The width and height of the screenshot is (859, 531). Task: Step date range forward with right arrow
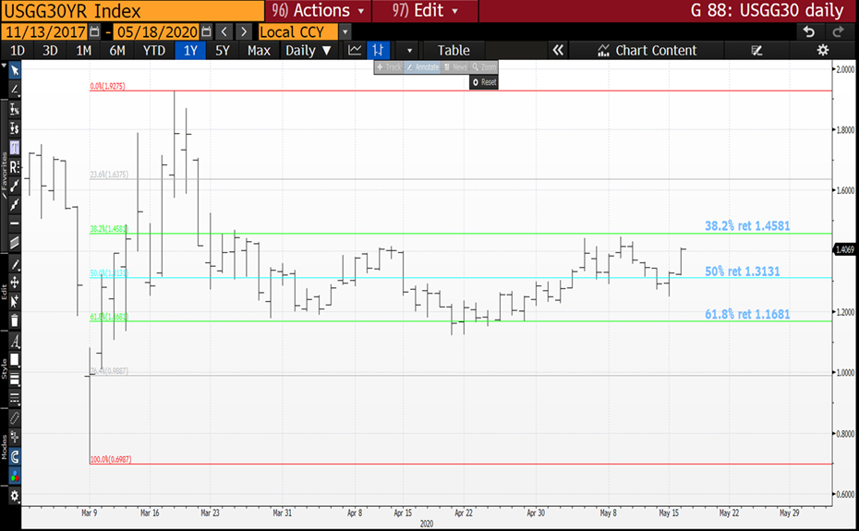244,31
